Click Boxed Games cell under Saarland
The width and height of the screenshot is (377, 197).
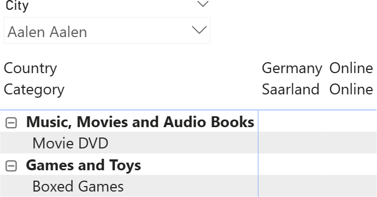(292, 186)
